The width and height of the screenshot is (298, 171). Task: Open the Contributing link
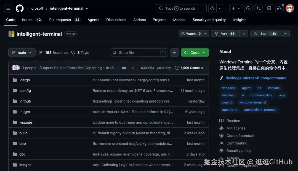237,143
